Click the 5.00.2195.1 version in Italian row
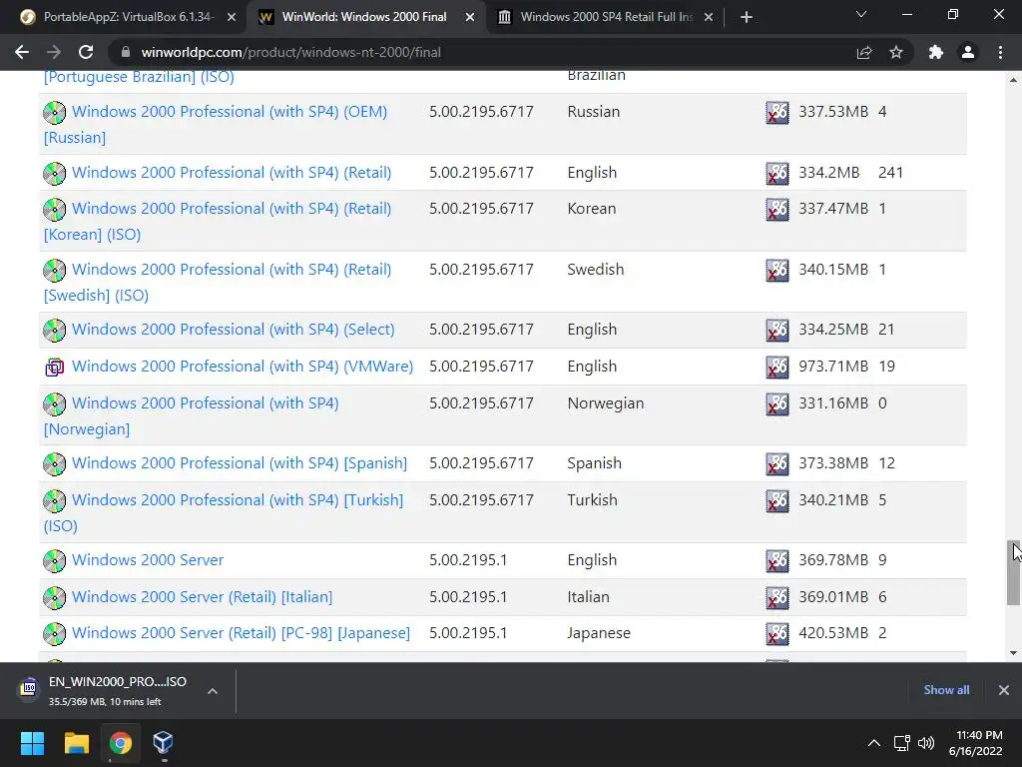The width and height of the screenshot is (1022, 767). click(468, 597)
